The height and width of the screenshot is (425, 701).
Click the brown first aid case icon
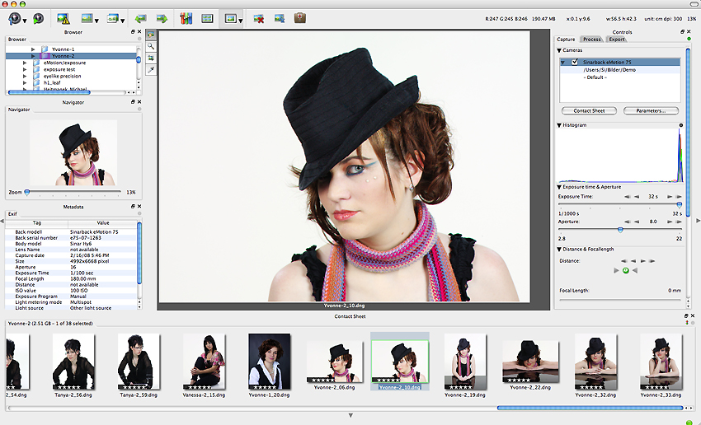point(300,17)
